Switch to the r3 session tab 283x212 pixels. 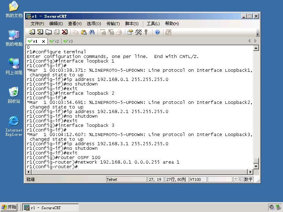(x=68, y=41)
